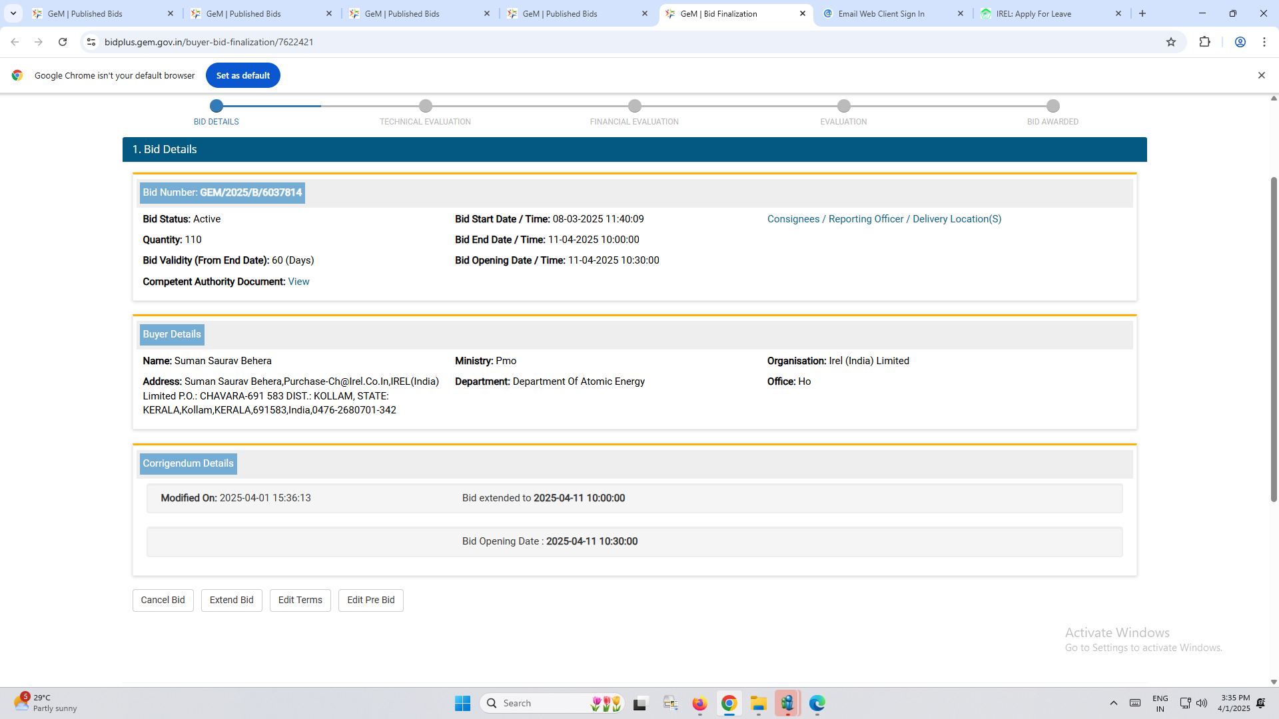Open the clock showing 3:35 PM
Viewport: 1279px width, 719px height.
click(1234, 703)
